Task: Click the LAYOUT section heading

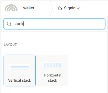Action: click(10, 45)
